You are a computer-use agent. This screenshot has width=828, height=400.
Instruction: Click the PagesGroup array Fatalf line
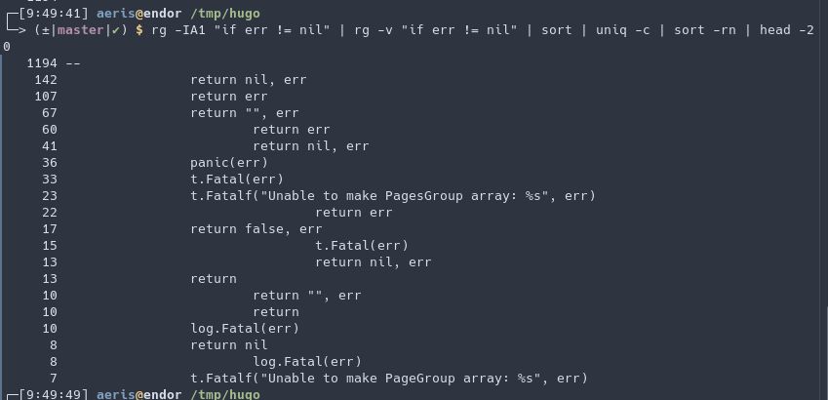[x=392, y=196]
